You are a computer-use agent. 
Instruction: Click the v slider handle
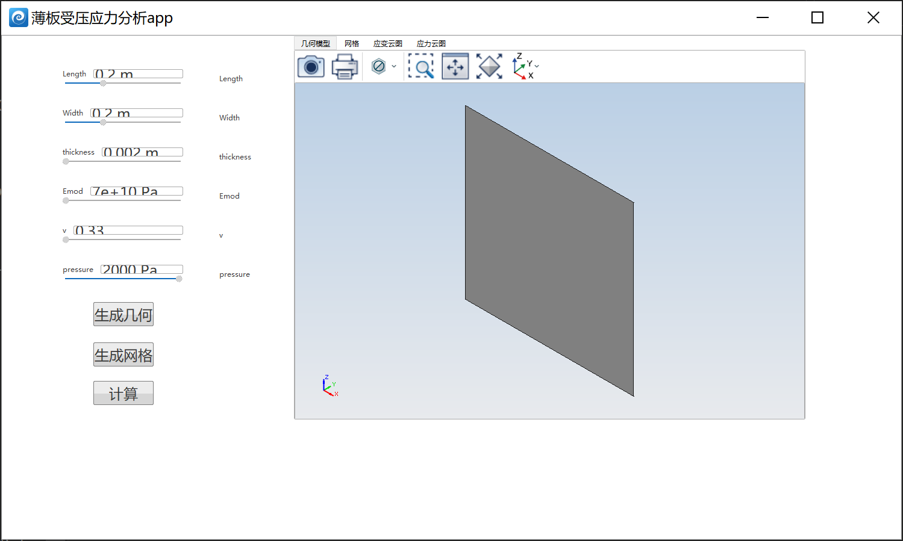[66, 240]
